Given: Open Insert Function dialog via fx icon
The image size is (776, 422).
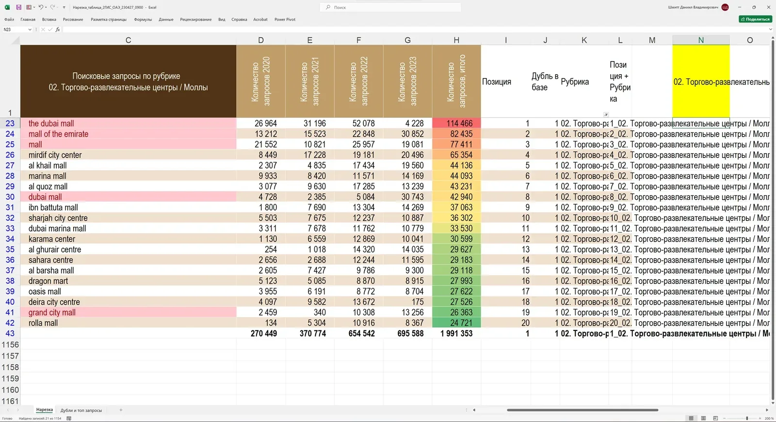Looking at the screenshot, I should [x=58, y=30].
